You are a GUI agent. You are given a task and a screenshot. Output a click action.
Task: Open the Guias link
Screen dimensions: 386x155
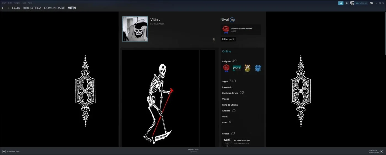[225, 117]
